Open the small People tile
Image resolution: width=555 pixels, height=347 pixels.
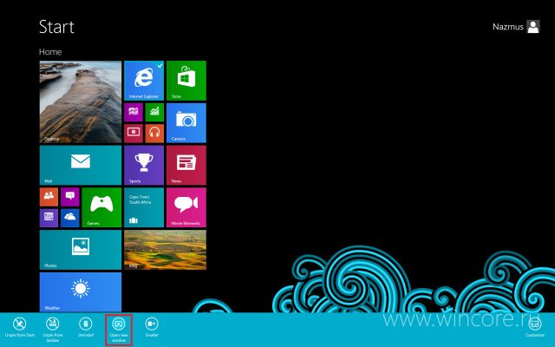click(x=49, y=197)
